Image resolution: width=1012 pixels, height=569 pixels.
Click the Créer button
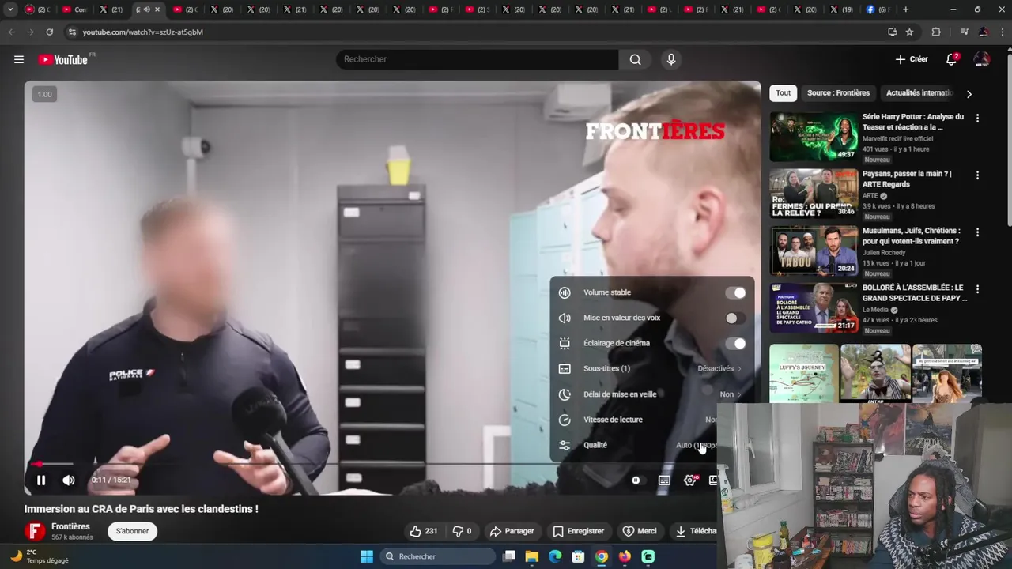point(912,59)
